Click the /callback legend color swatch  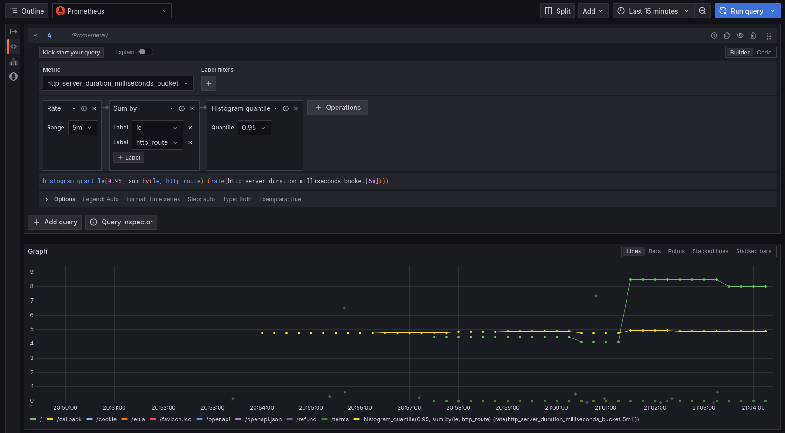pyautogui.click(x=49, y=419)
